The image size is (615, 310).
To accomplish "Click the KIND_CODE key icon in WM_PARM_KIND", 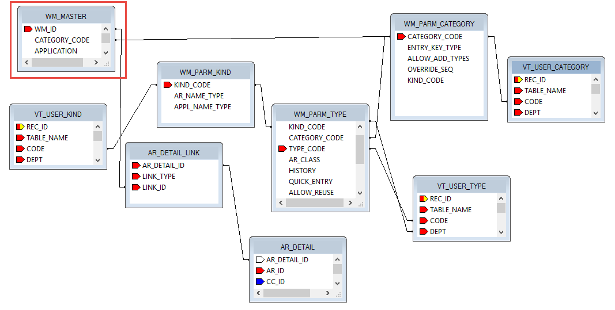I will [x=167, y=85].
